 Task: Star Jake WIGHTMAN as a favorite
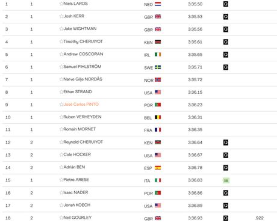61,29
